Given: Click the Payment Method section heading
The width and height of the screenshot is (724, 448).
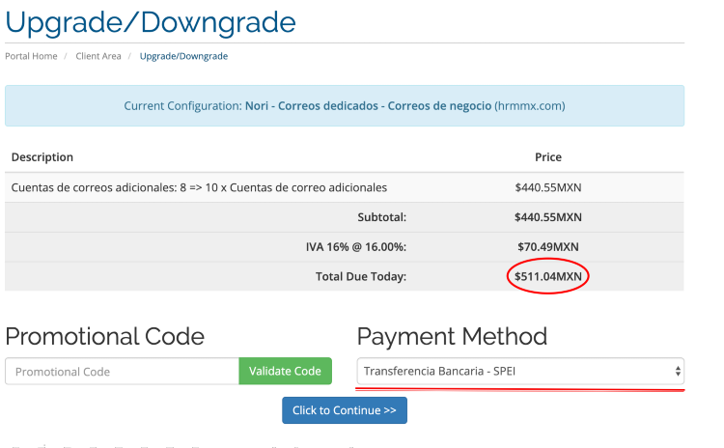Looking at the screenshot, I should coord(452,336).
